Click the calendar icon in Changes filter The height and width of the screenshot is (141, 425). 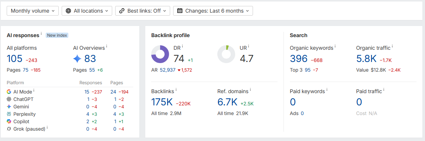(x=180, y=11)
